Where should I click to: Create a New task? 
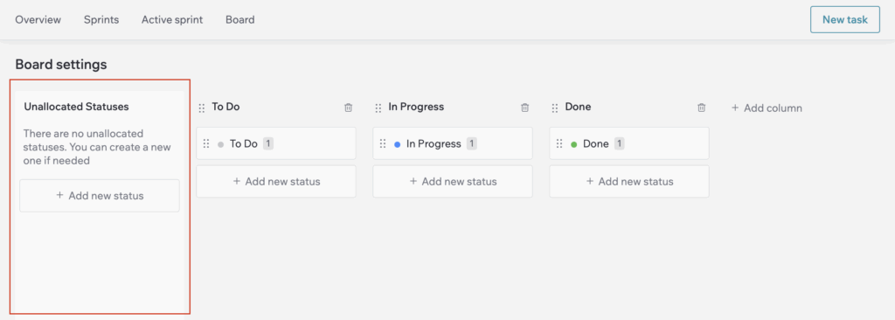coord(845,20)
